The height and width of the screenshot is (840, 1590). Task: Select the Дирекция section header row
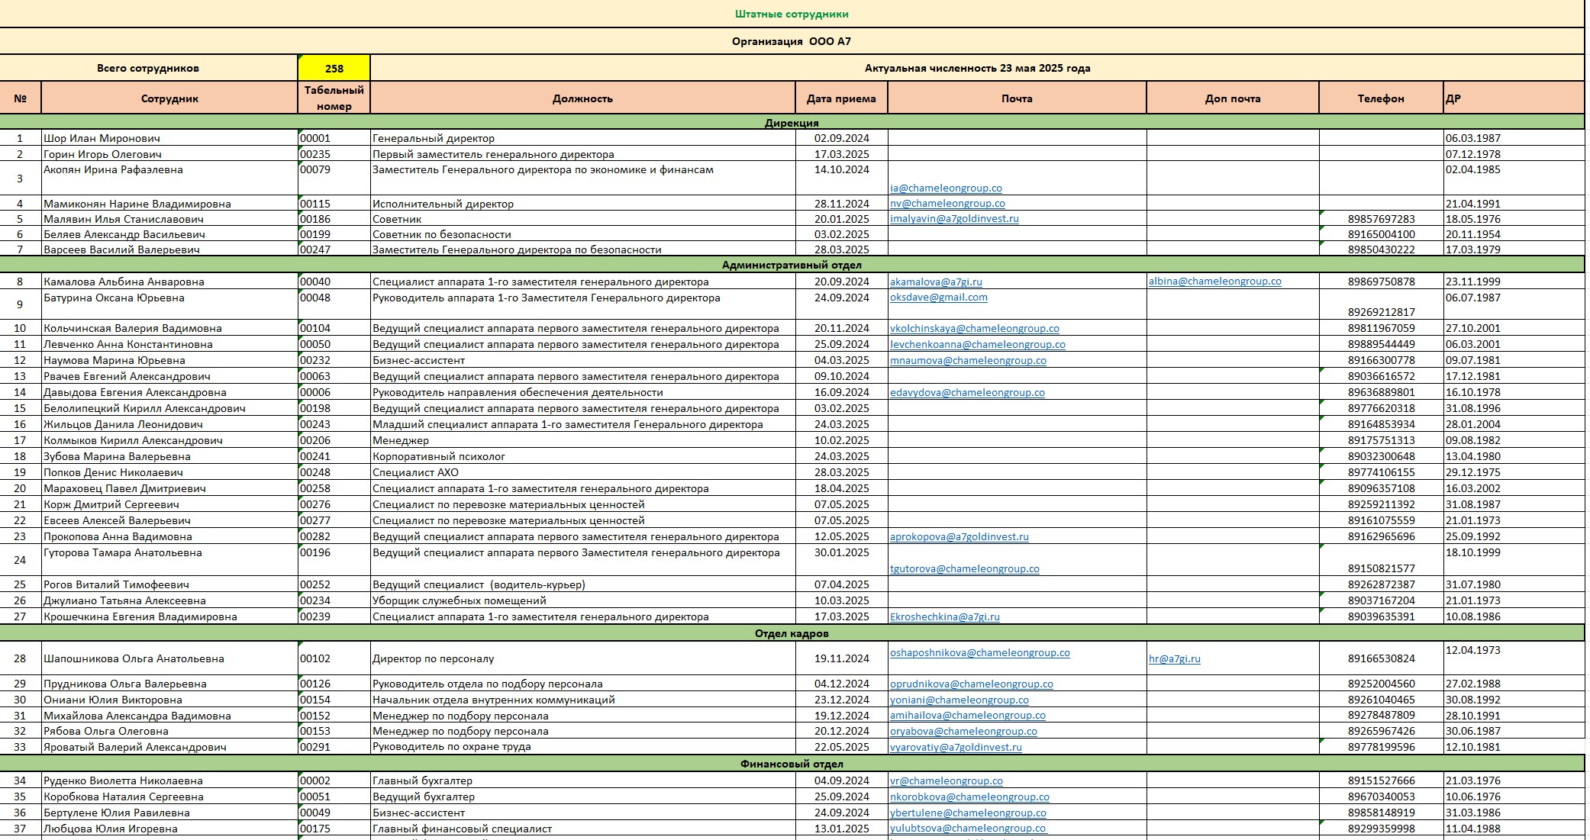click(792, 123)
